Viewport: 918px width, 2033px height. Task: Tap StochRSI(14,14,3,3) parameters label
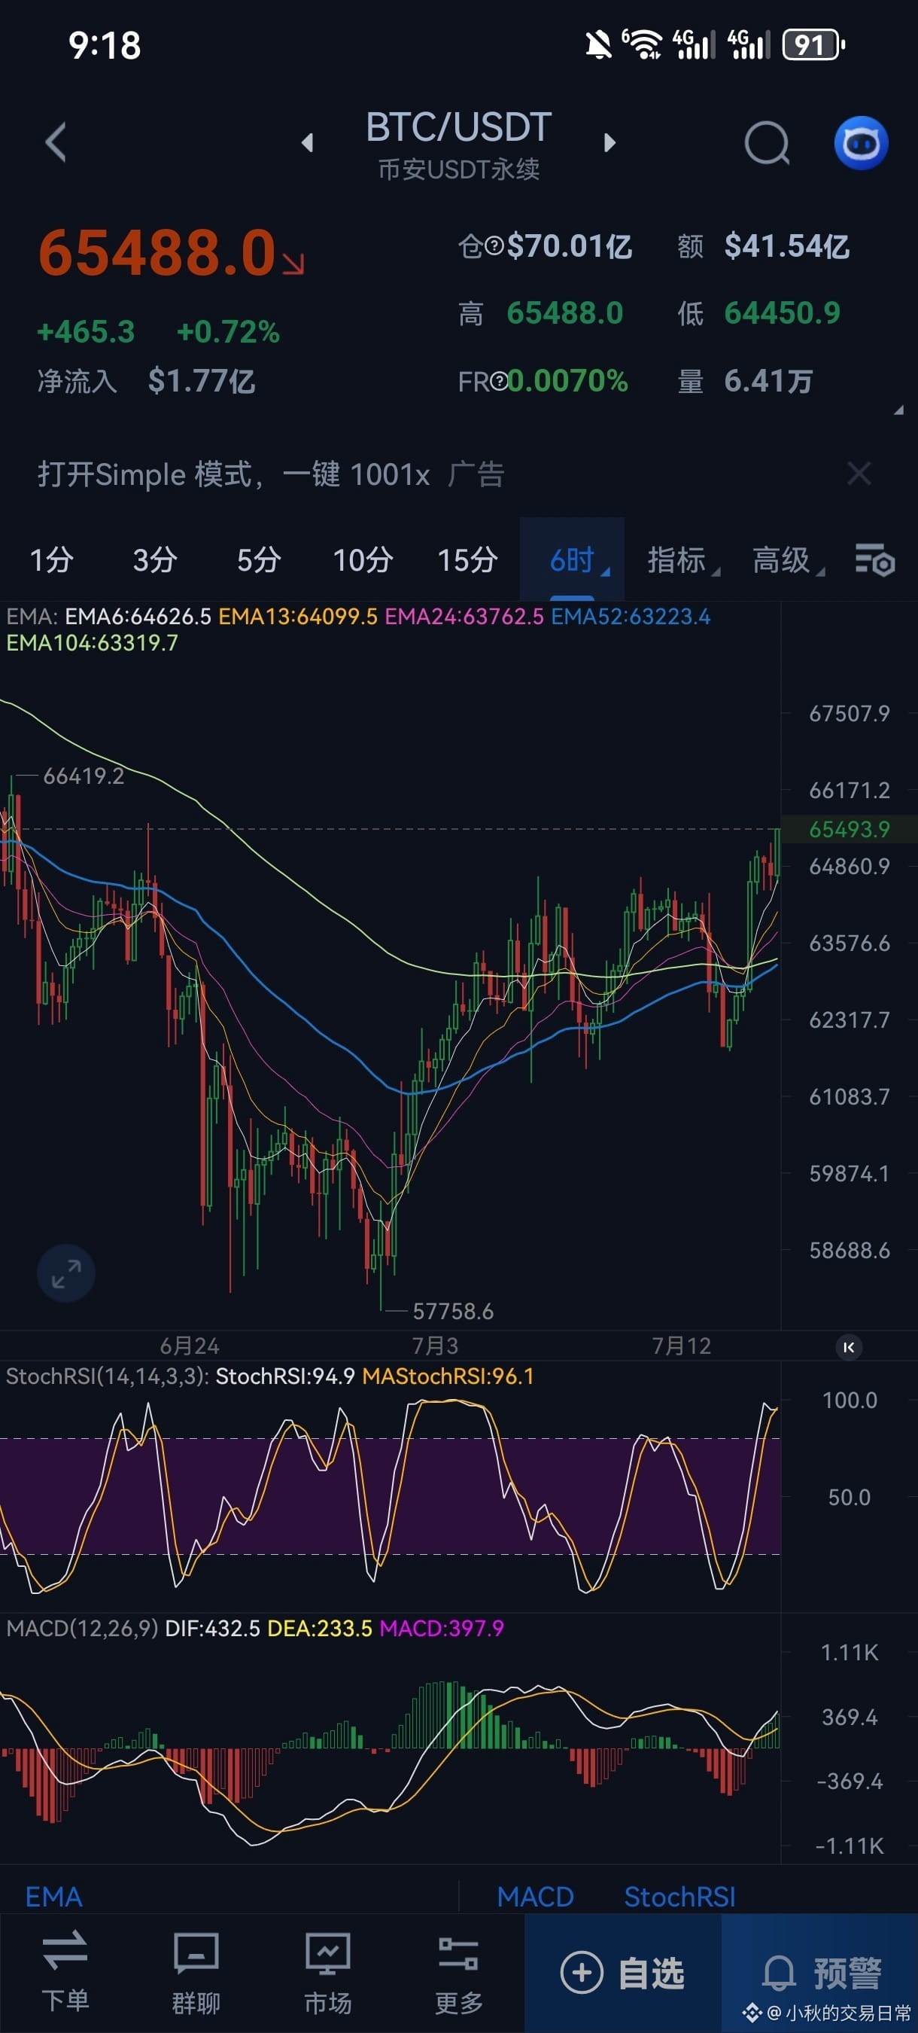point(108,1376)
